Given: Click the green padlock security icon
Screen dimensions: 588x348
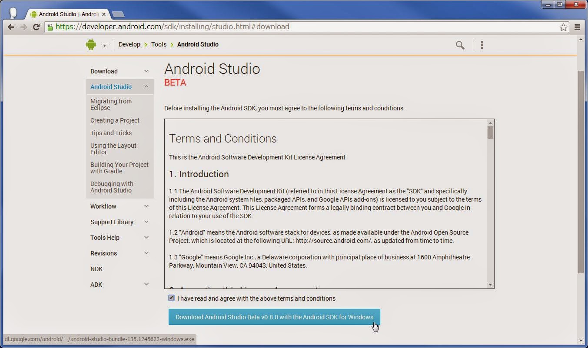Looking at the screenshot, I should point(50,27).
